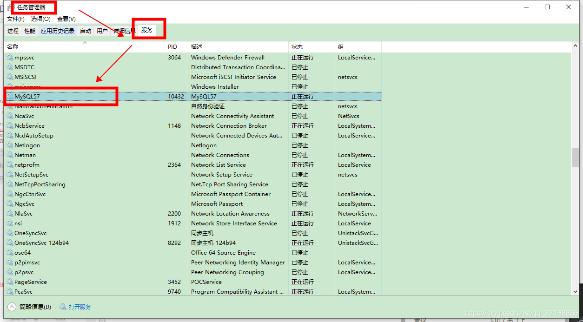Sort by the PID column header
The height and width of the screenshot is (322, 583).
coord(177,47)
